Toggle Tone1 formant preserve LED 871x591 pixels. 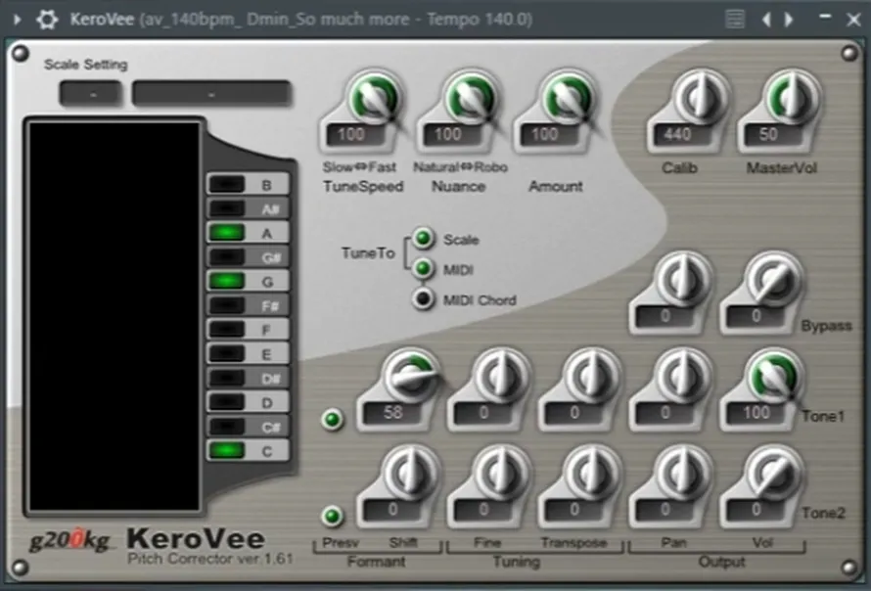pos(333,420)
